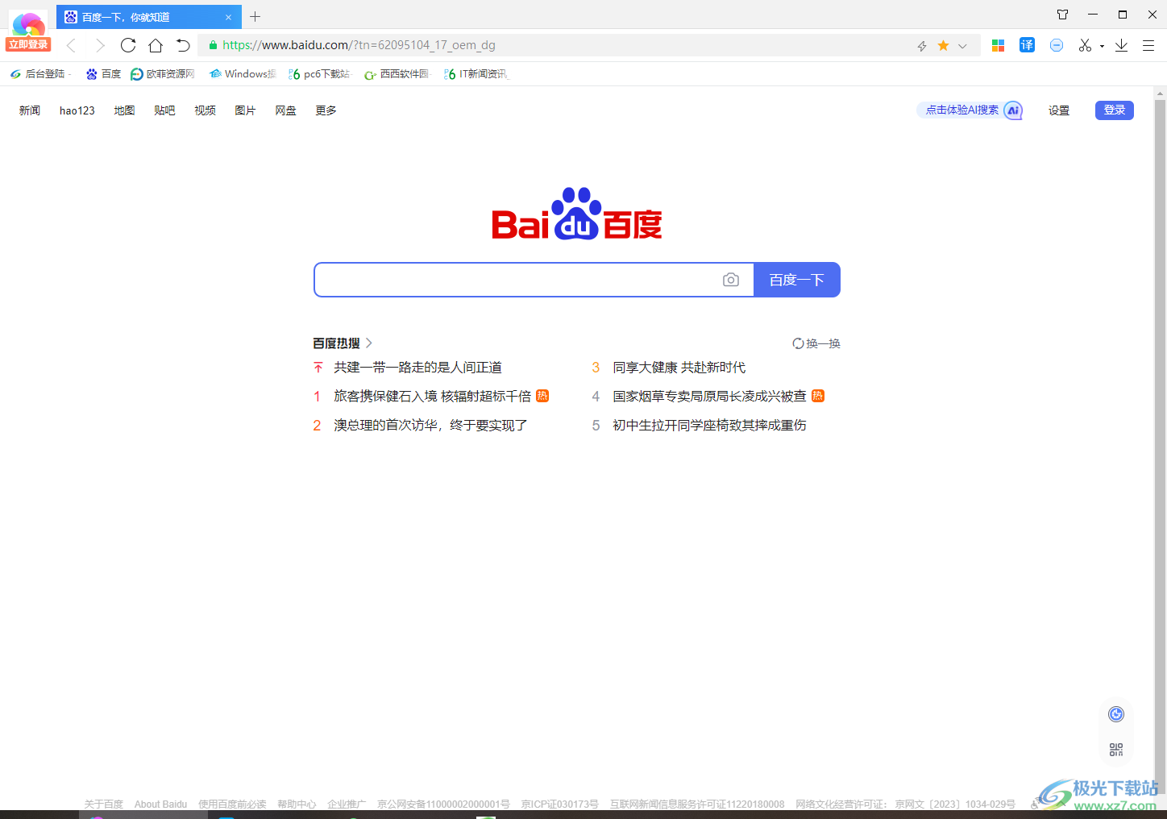Image resolution: width=1167 pixels, height=819 pixels.
Task: Open the downloads icon
Action: pyautogui.click(x=1121, y=45)
